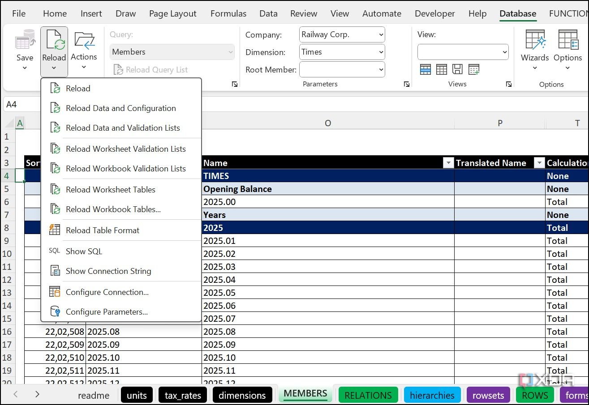Click cell containing Opening Balance
The image size is (589, 405).
pyautogui.click(x=328, y=189)
